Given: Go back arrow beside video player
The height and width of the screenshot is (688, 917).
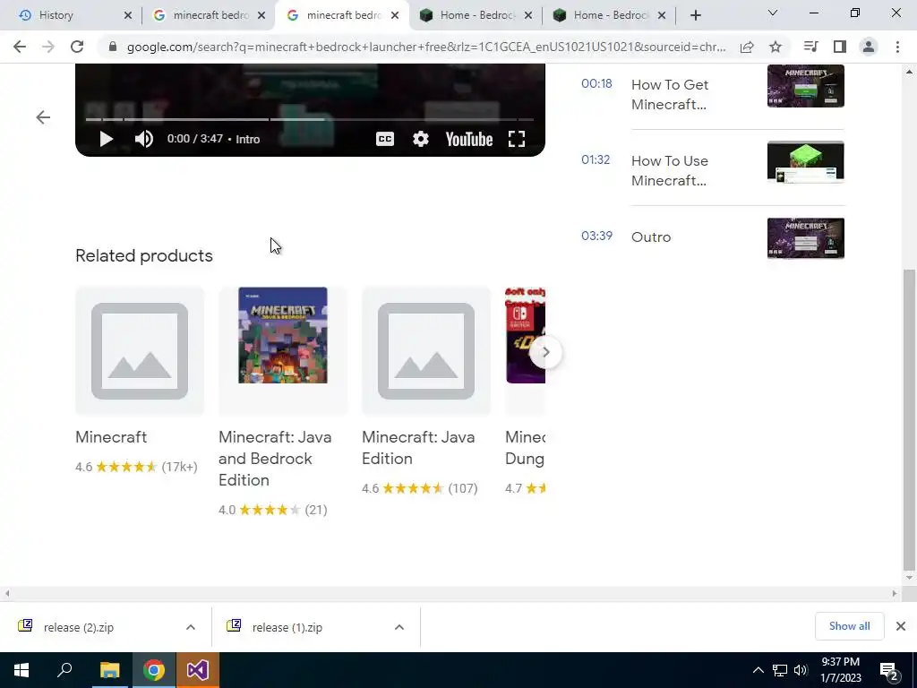Looking at the screenshot, I should pyautogui.click(x=43, y=117).
